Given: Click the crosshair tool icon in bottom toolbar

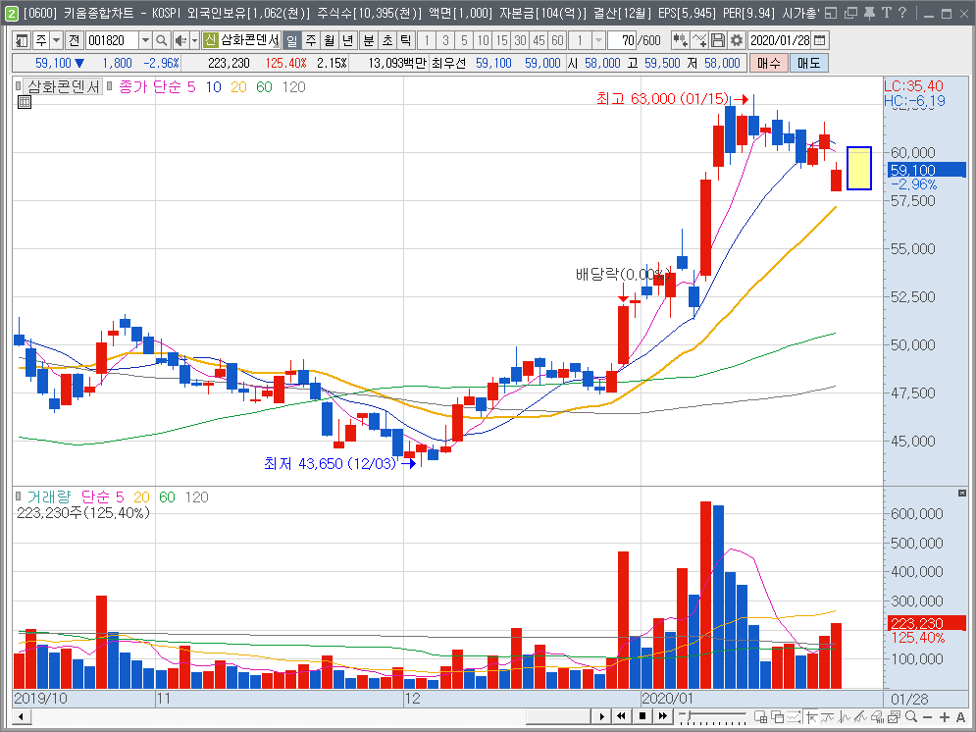Looking at the screenshot, I should coord(811,716).
